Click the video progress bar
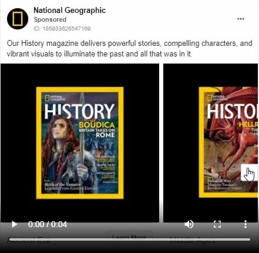259x253 pixels. coord(129,239)
